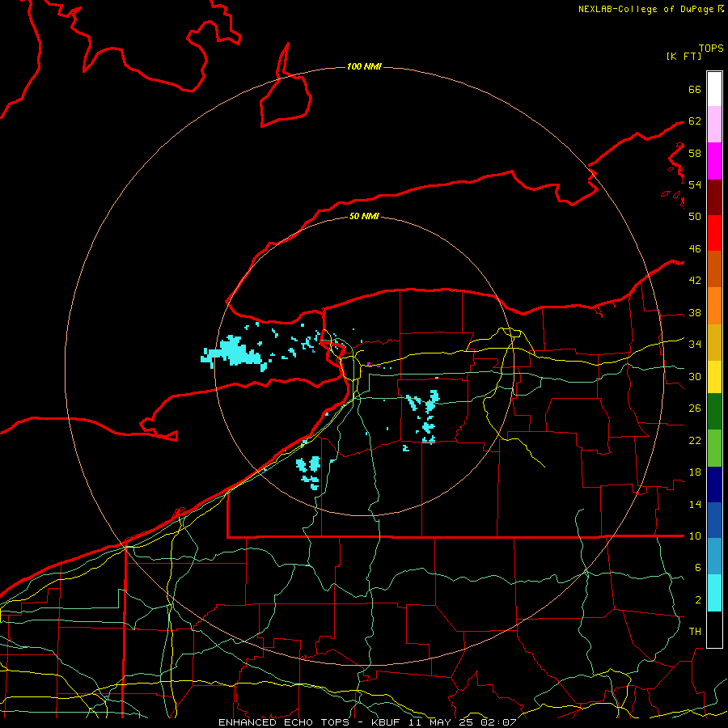Click the ENHANCED ECHO TOPS caption
Image resolution: width=728 pixels, height=728 pixels.
click(x=283, y=722)
